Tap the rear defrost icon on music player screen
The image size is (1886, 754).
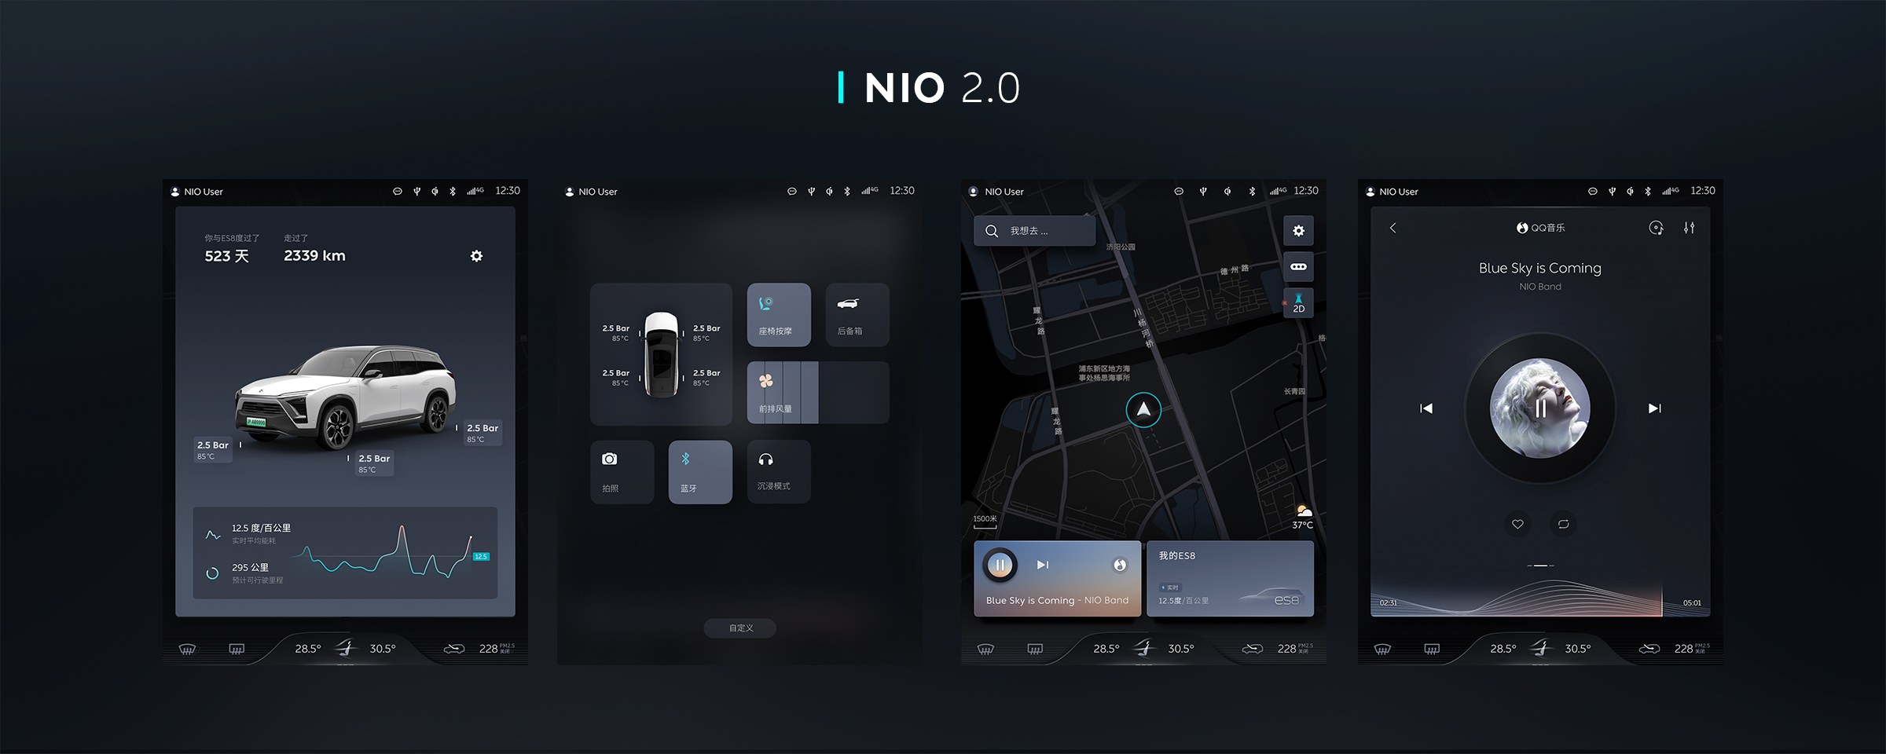[1432, 649]
